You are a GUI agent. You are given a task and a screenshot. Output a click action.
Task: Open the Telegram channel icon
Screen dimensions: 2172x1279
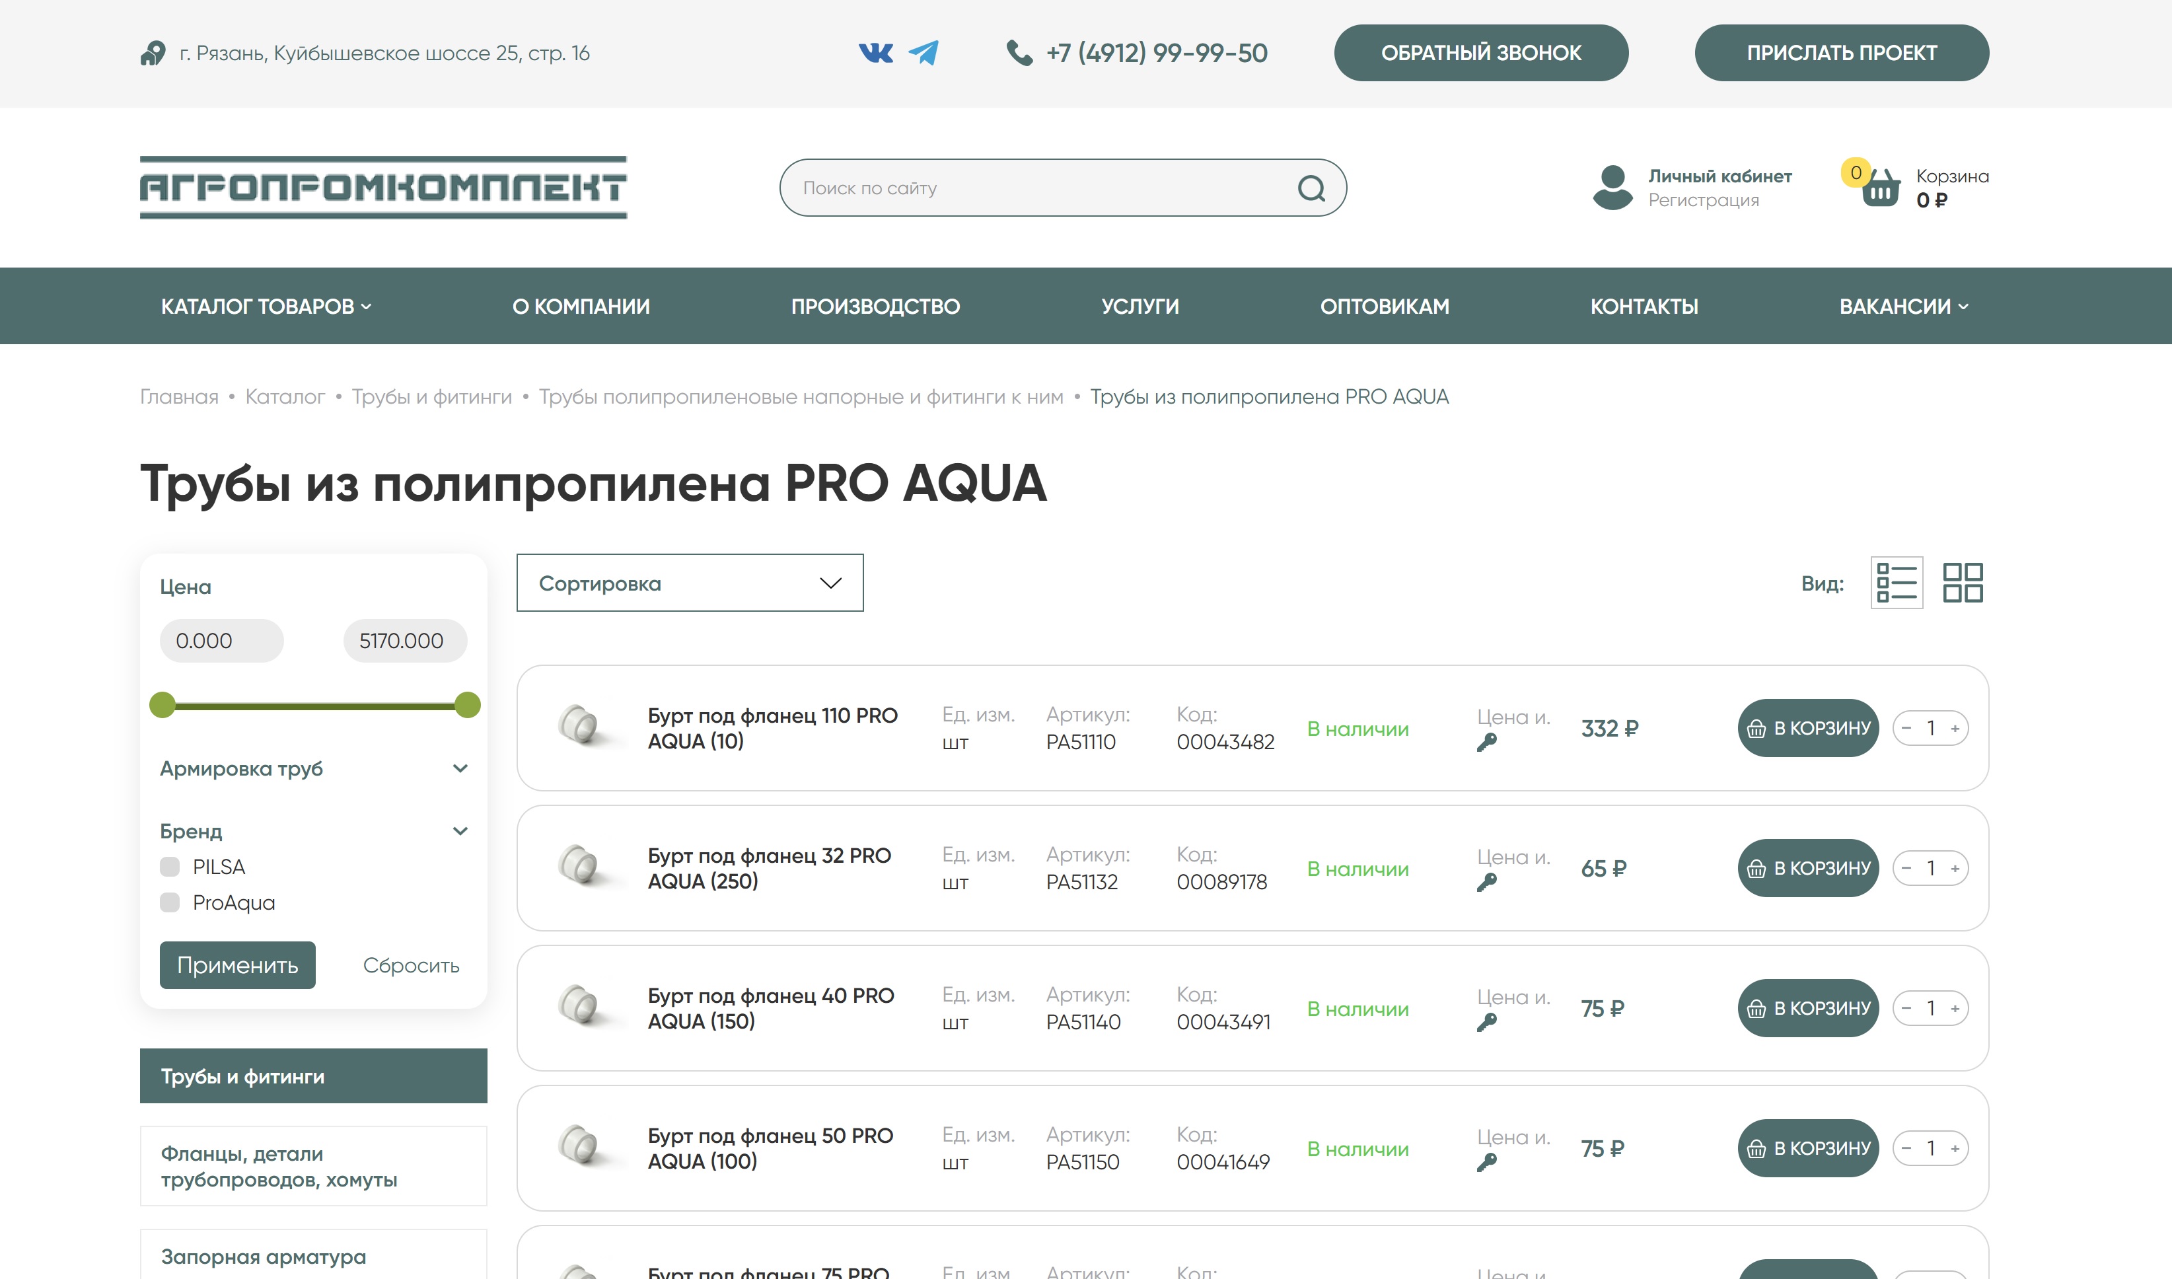924,53
